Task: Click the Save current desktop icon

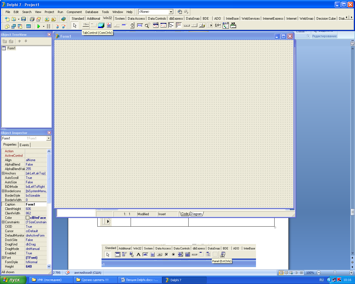Action: pyautogui.click(x=180, y=12)
